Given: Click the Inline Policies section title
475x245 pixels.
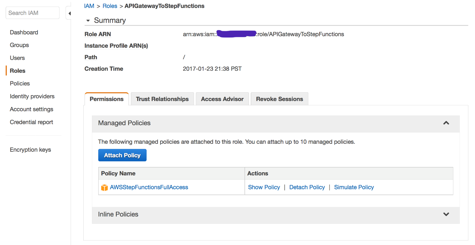Looking at the screenshot, I should [x=118, y=214].
